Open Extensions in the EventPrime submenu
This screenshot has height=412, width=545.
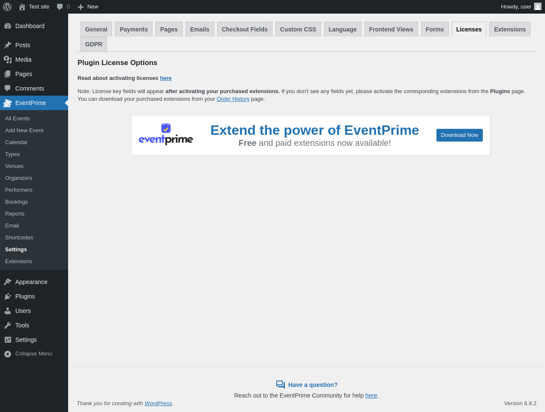[x=34, y=261]
